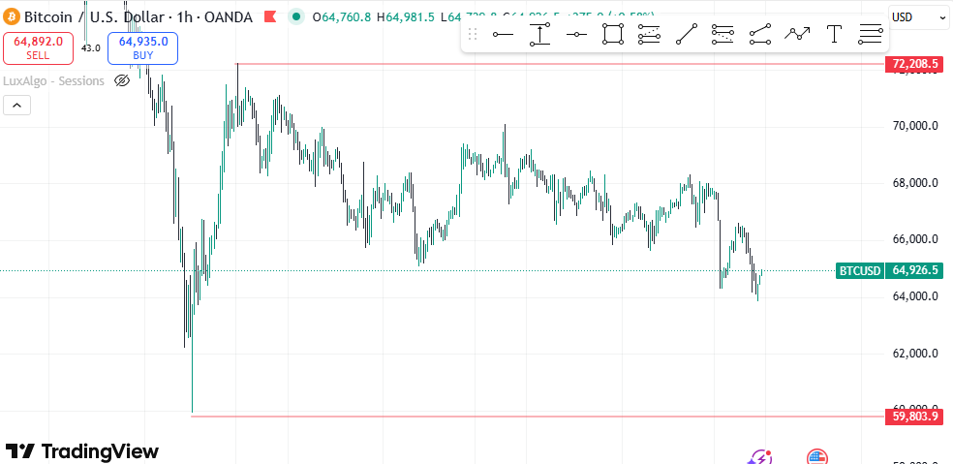Click the BTCUSD green price axis label
Screen dimensions: 953x464
click(x=859, y=270)
